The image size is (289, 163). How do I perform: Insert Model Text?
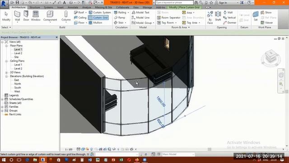tap(140, 12)
